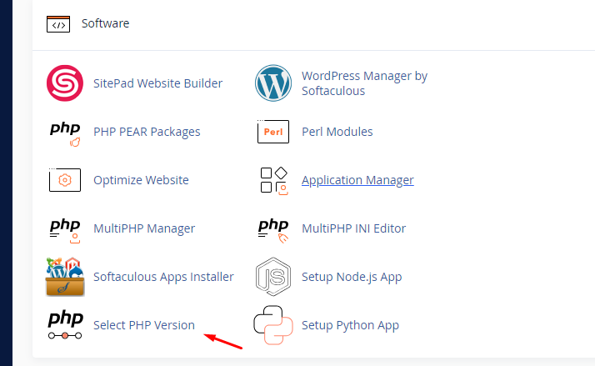Click the Optimize Website gear icon
The width and height of the screenshot is (595, 366).
(x=65, y=179)
